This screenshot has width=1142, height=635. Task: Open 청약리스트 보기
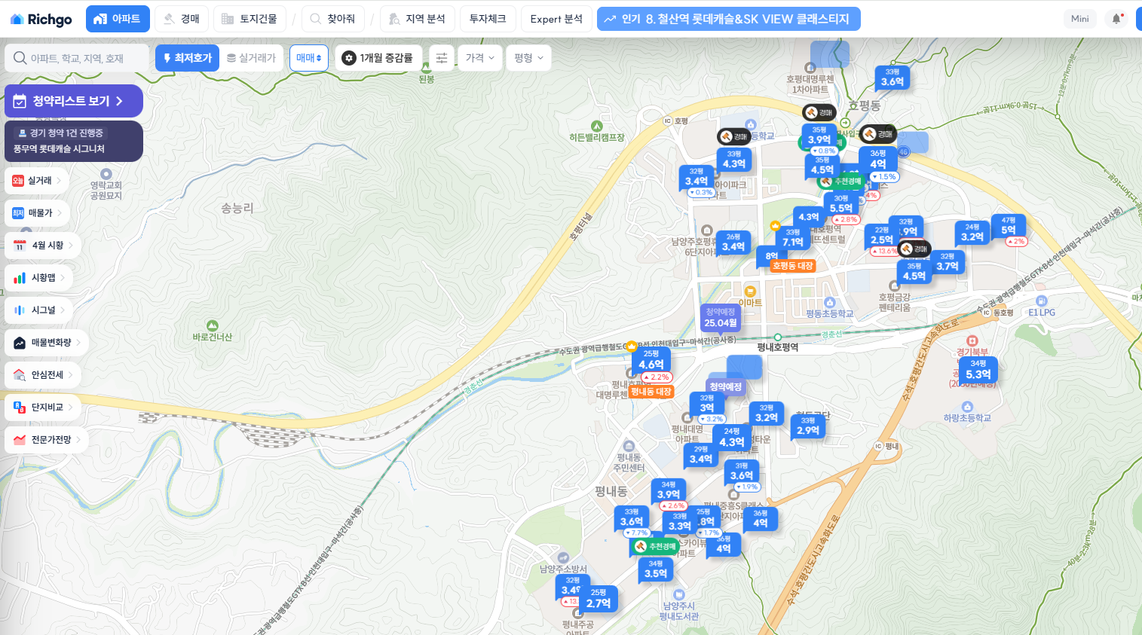(74, 101)
